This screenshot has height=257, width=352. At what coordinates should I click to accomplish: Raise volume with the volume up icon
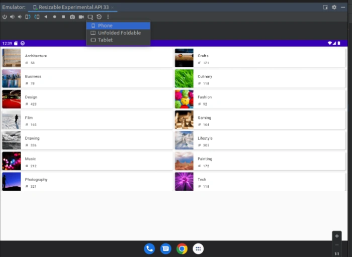[x=12, y=17]
